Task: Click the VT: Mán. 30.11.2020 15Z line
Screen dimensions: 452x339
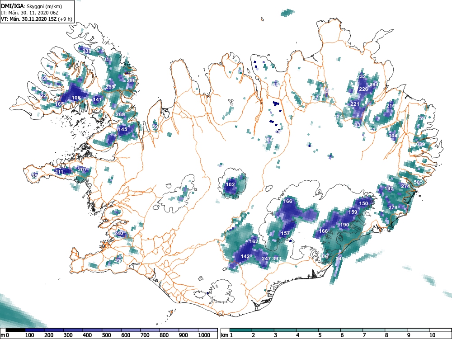Action: click(36, 19)
